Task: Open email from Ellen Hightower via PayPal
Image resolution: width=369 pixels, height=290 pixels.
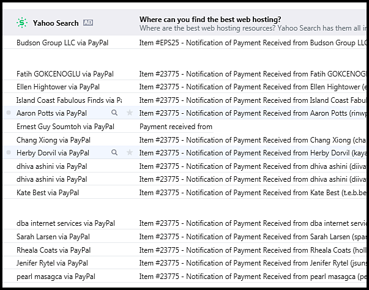Action: pyautogui.click(x=58, y=87)
